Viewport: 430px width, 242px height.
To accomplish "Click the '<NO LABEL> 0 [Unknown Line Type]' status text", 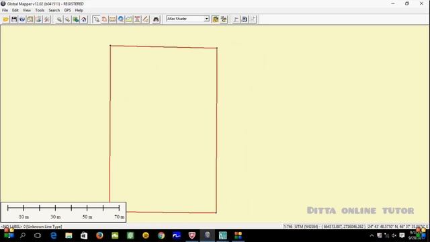I will tap(32, 227).
